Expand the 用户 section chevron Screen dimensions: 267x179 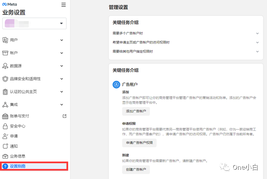coord(62,40)
